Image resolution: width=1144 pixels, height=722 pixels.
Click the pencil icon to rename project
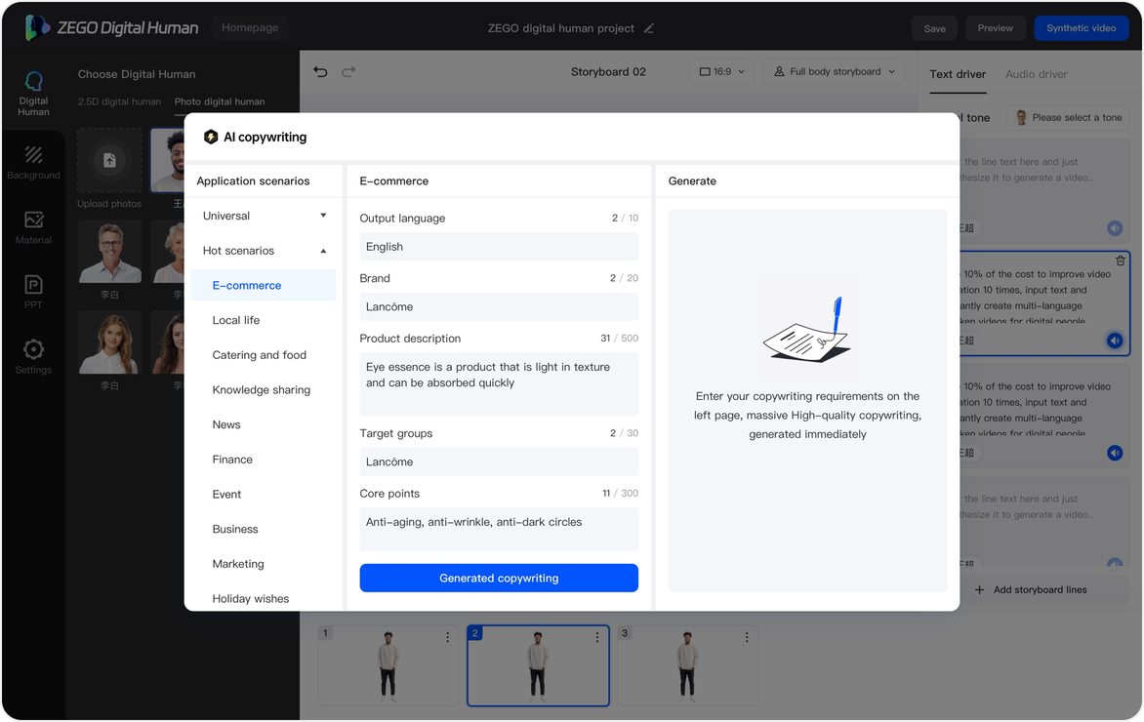coord(649,28)
